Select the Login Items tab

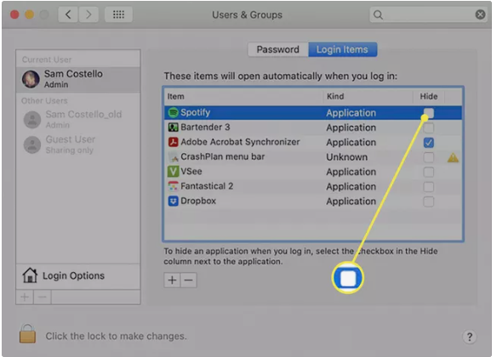pyautogui.click(x=342, y=49)
